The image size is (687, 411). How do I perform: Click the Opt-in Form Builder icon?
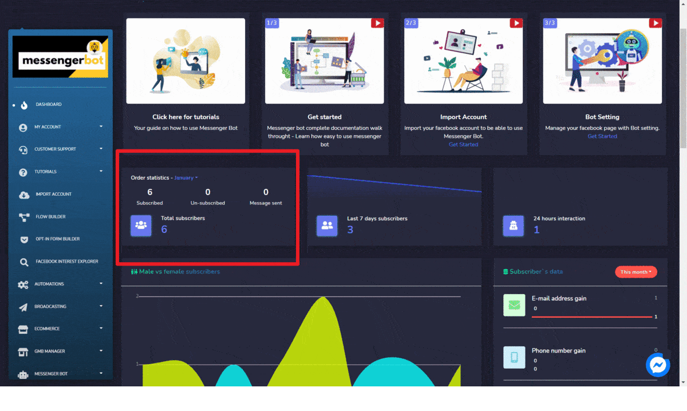tap(24, 239)
